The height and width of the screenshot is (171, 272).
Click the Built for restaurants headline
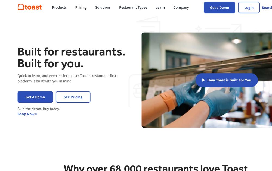[x=71, y=58]
